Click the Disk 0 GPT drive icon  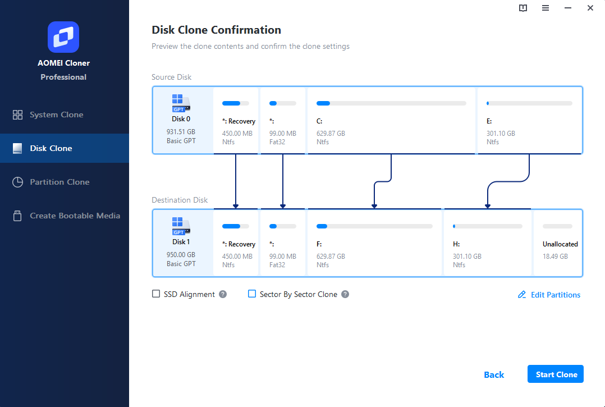(x=181, y=103)
